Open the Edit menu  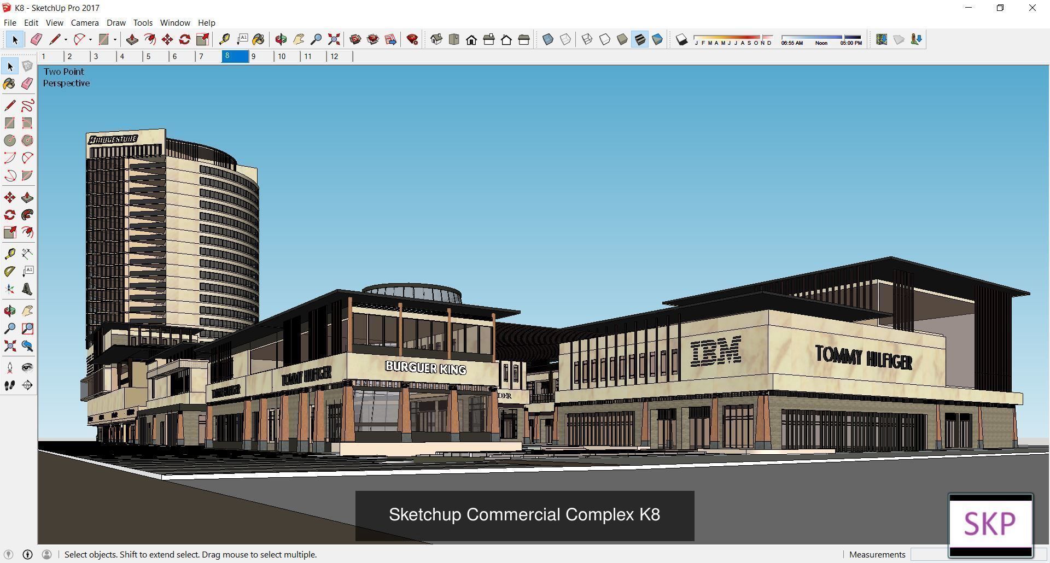(31, 22)
